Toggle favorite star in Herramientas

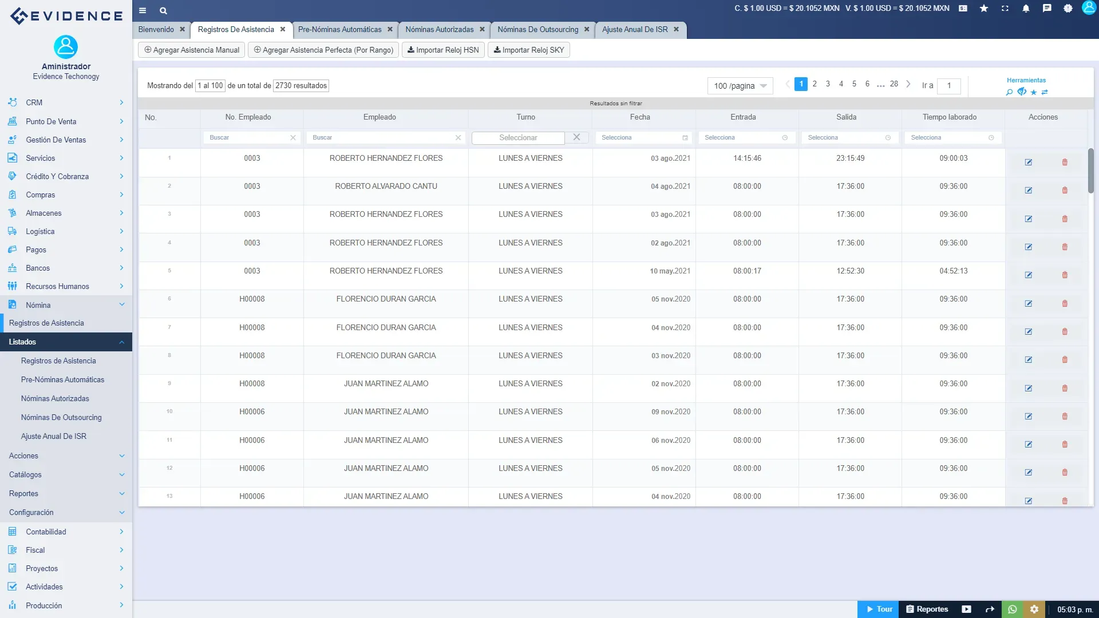click(x=1034, y=92)
